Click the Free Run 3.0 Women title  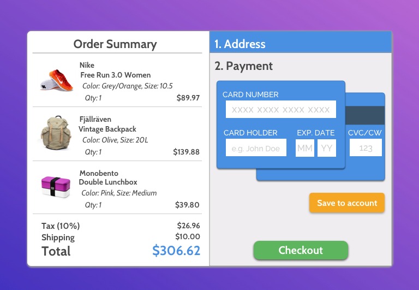115,75
